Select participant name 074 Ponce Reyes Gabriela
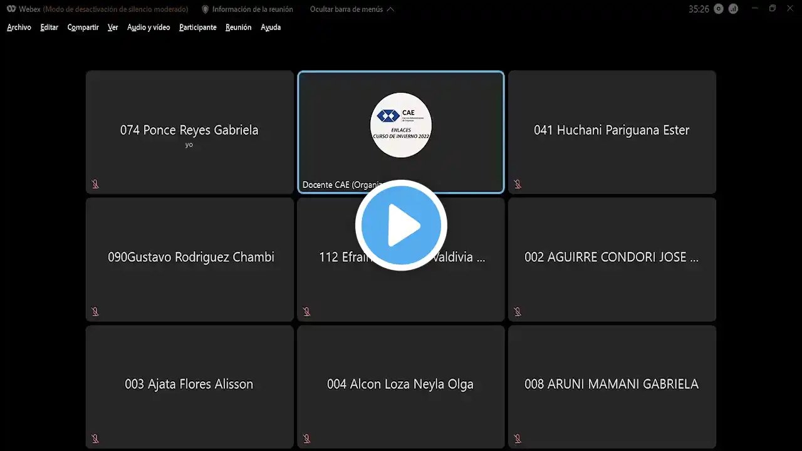 [189, 130]
